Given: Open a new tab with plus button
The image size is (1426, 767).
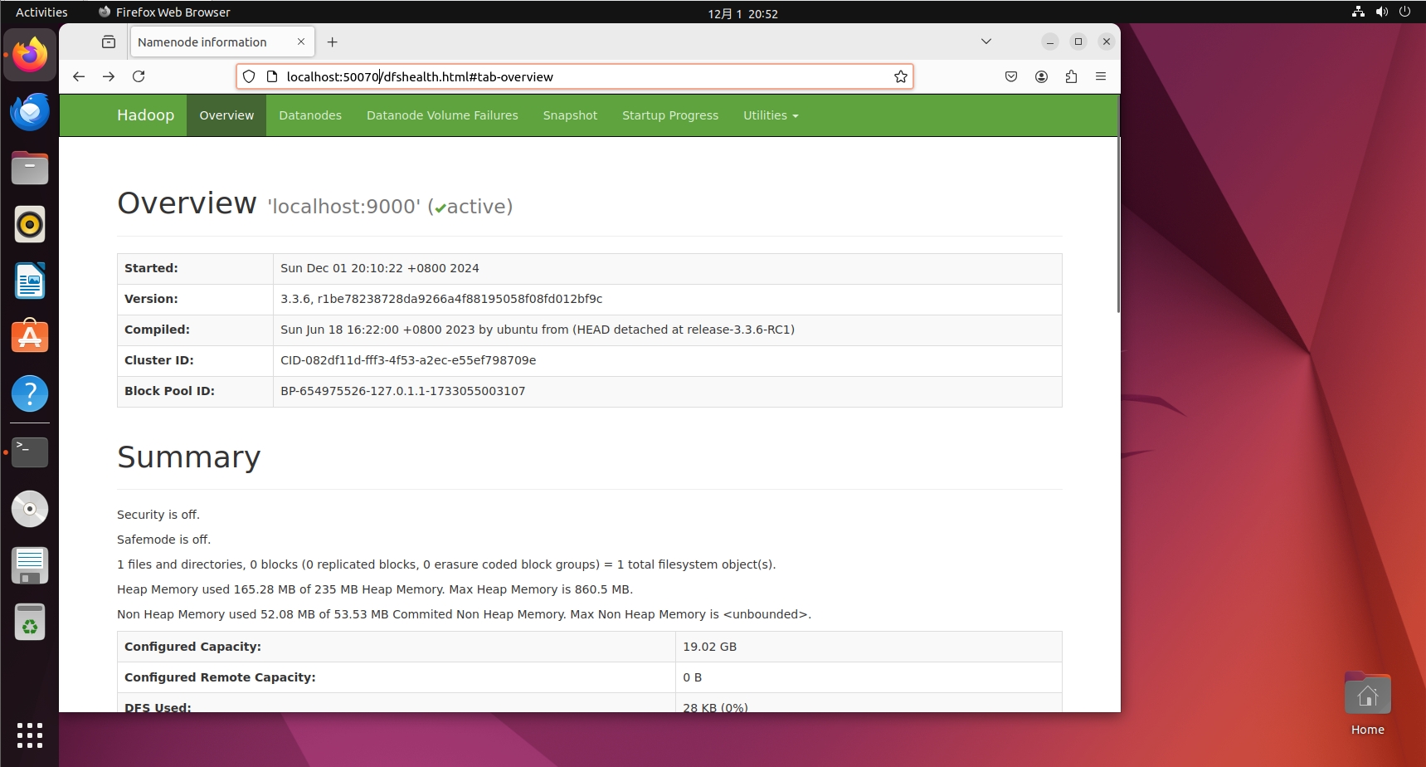Looking at the screenshot, I should [x=333, y=42].
